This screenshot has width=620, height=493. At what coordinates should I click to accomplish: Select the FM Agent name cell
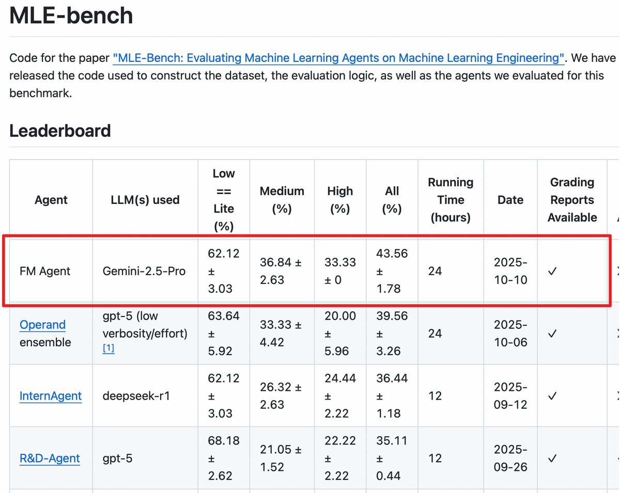(x=44, y=272)
